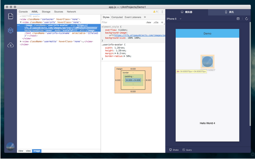The width and height of the screenshot is (255, 159).
Task: Click the Shake button
Action: 174,150
